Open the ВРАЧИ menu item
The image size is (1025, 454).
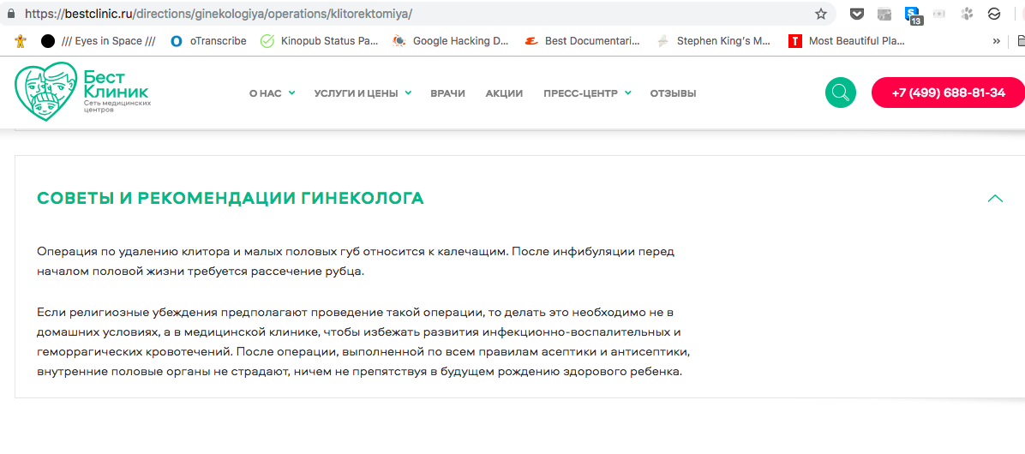point(447,93)
